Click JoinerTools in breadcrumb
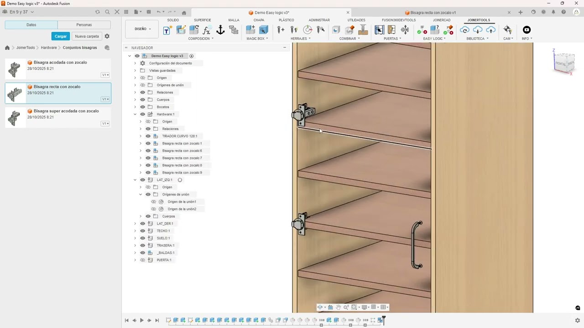The image size is (584, 328). [x=26, y=47]
